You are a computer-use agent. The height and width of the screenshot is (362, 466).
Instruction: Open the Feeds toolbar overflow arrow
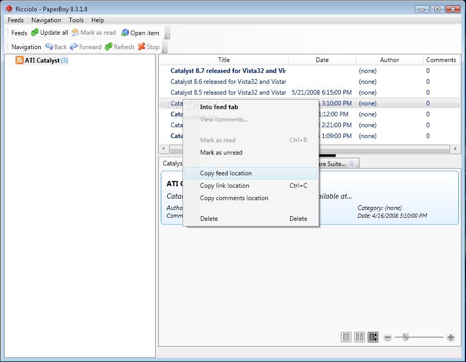point(168,33)
